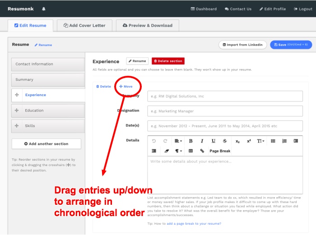Open font size dropdown
Image resolution: width=316 pixels, height=235 pixels.
(x=260, y=141)
